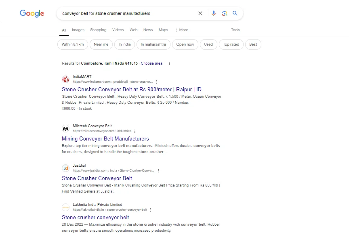Screen dimensions: 349x237
Task: Apply the In maharashtra filter chip
Action: (153, 44)
